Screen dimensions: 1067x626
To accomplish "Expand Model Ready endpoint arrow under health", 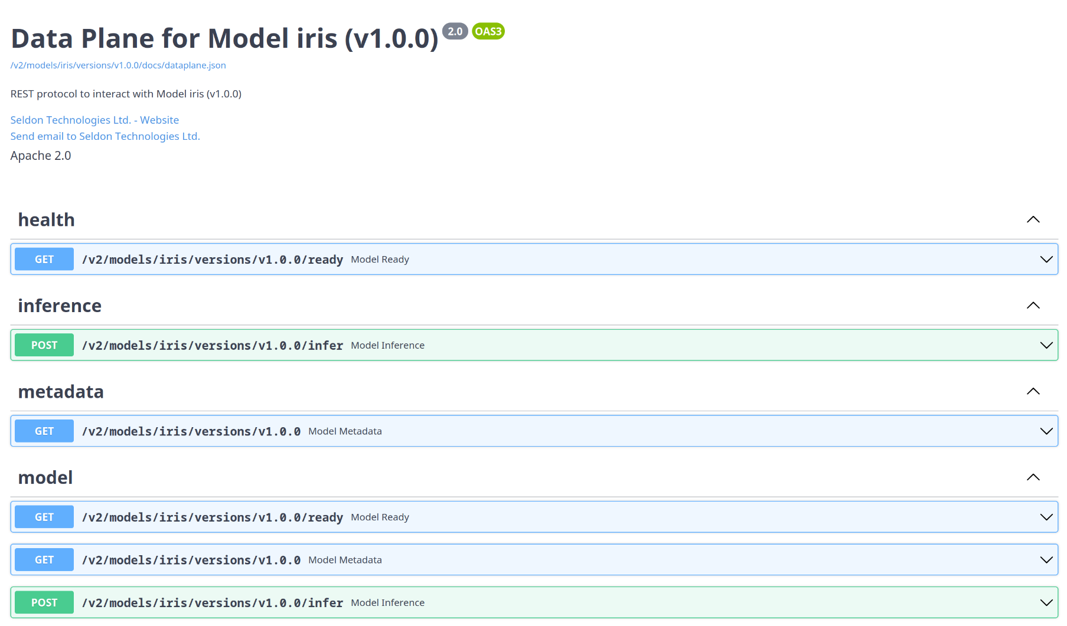I will 1046,260.
